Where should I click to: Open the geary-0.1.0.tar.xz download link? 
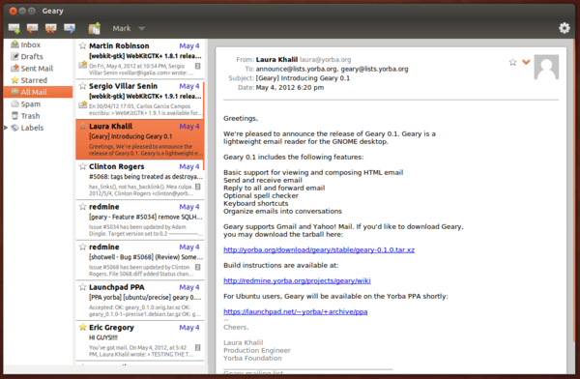coord(319,249)
